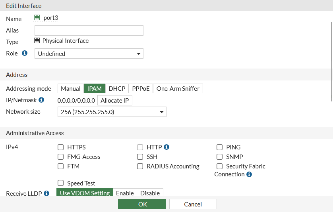This screenshot has height=212, width=333.
Task: Click the Allocate IP button
Action: point(114,101)
